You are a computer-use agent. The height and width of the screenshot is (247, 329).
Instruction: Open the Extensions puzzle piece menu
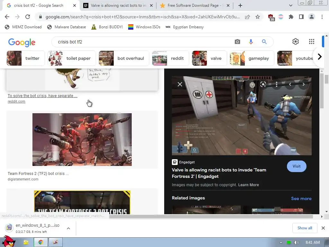click(291, 17)
